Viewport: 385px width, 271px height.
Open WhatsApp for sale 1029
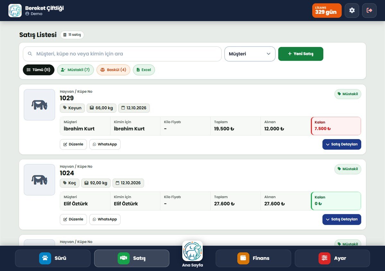click(105, 144)
